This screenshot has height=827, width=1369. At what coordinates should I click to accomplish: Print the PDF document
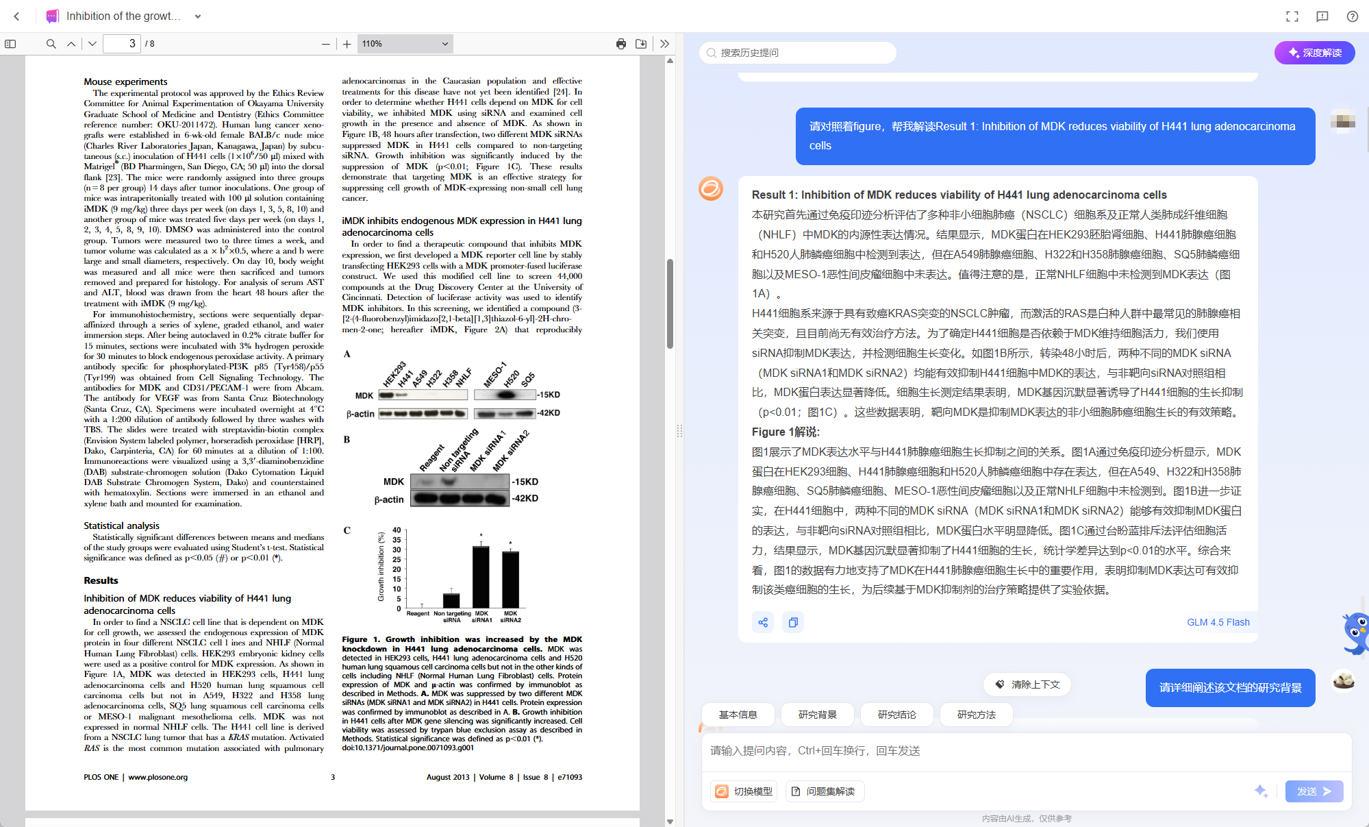[621, 44]
